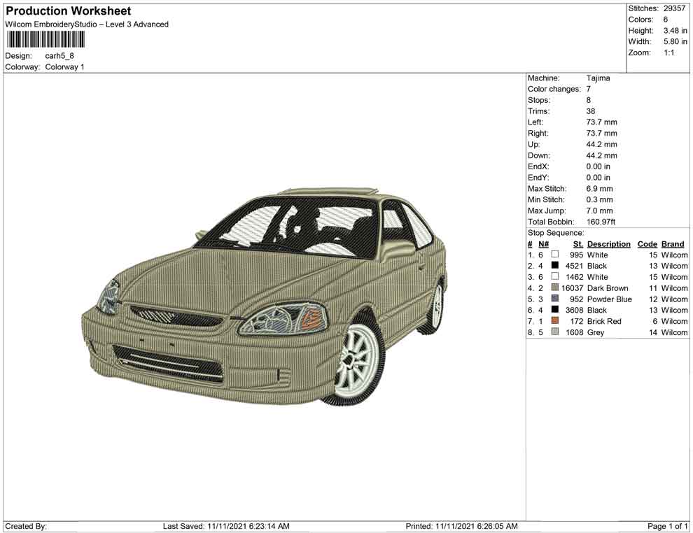The height and width of the screenshot is (533, 693).
Task: Click the St. column header
Action: tap(577, 243)
